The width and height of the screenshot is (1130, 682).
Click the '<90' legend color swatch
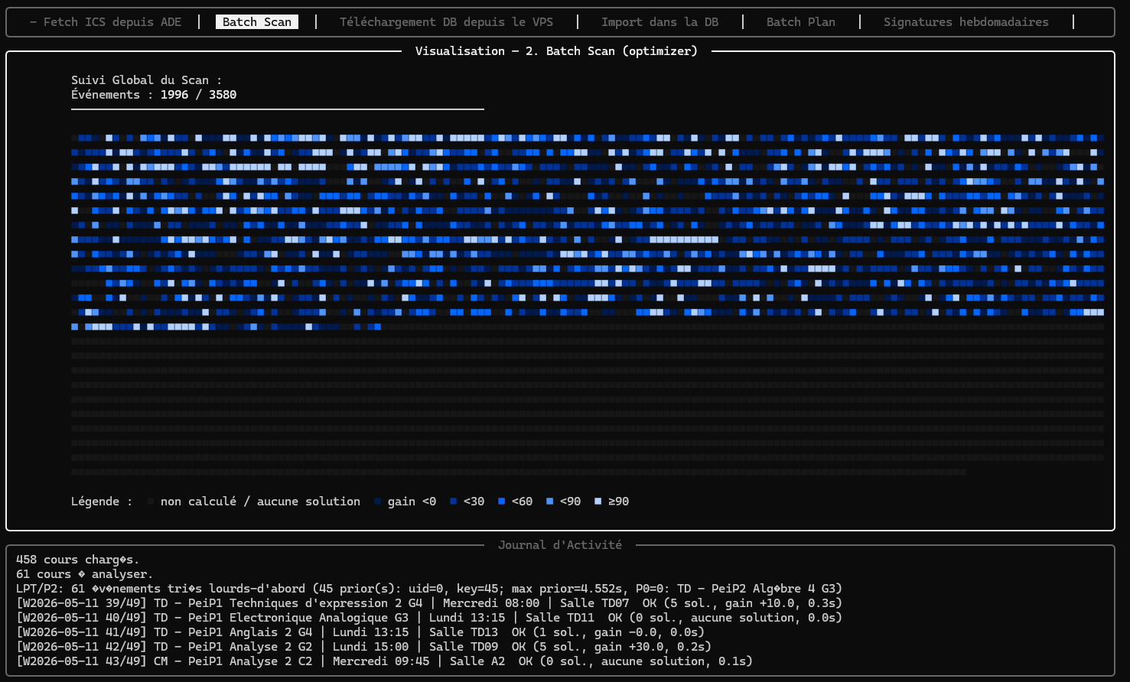click(550, 502)
